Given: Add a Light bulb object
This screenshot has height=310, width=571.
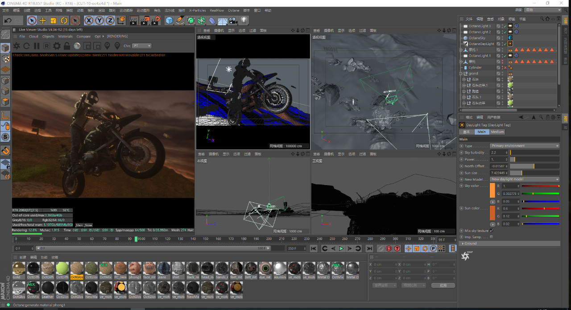Looking at the screenshot, I should pos(244,20).
